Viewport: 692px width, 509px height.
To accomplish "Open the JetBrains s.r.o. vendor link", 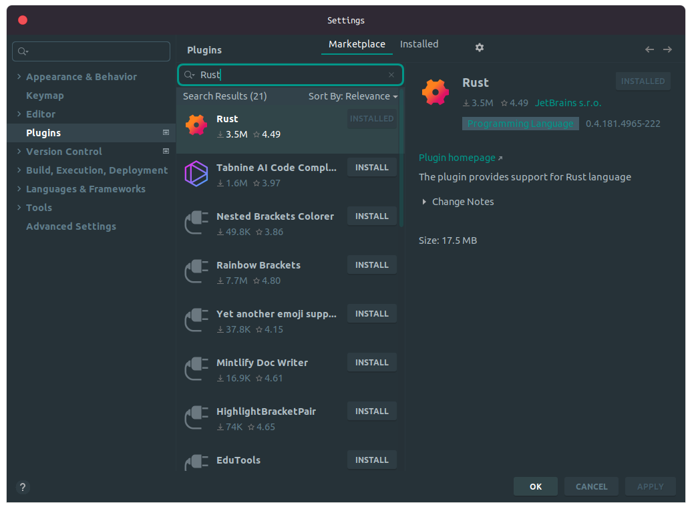I will pos(568,103).
